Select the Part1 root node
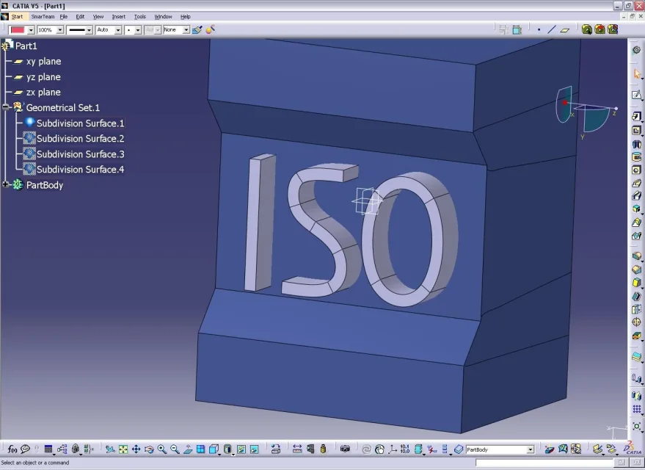The image size is (645, 470). pyautogui.click(x=26, y=46)
